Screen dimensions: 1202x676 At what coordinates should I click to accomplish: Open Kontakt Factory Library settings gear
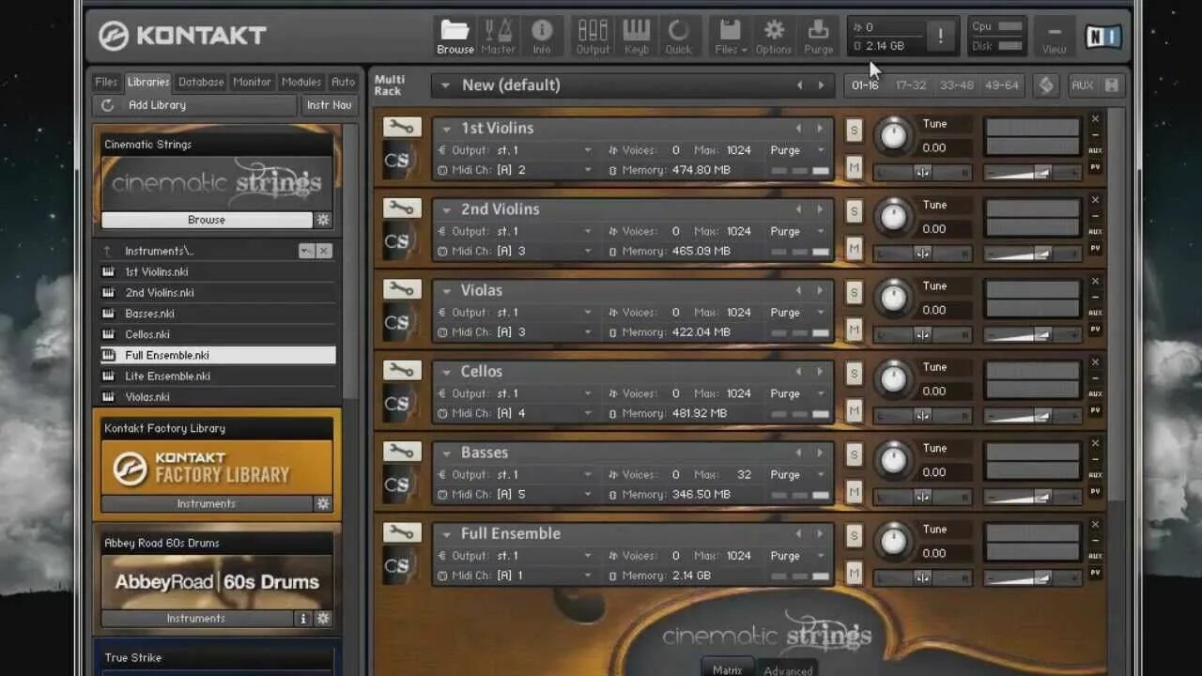(x=323, y=503)
